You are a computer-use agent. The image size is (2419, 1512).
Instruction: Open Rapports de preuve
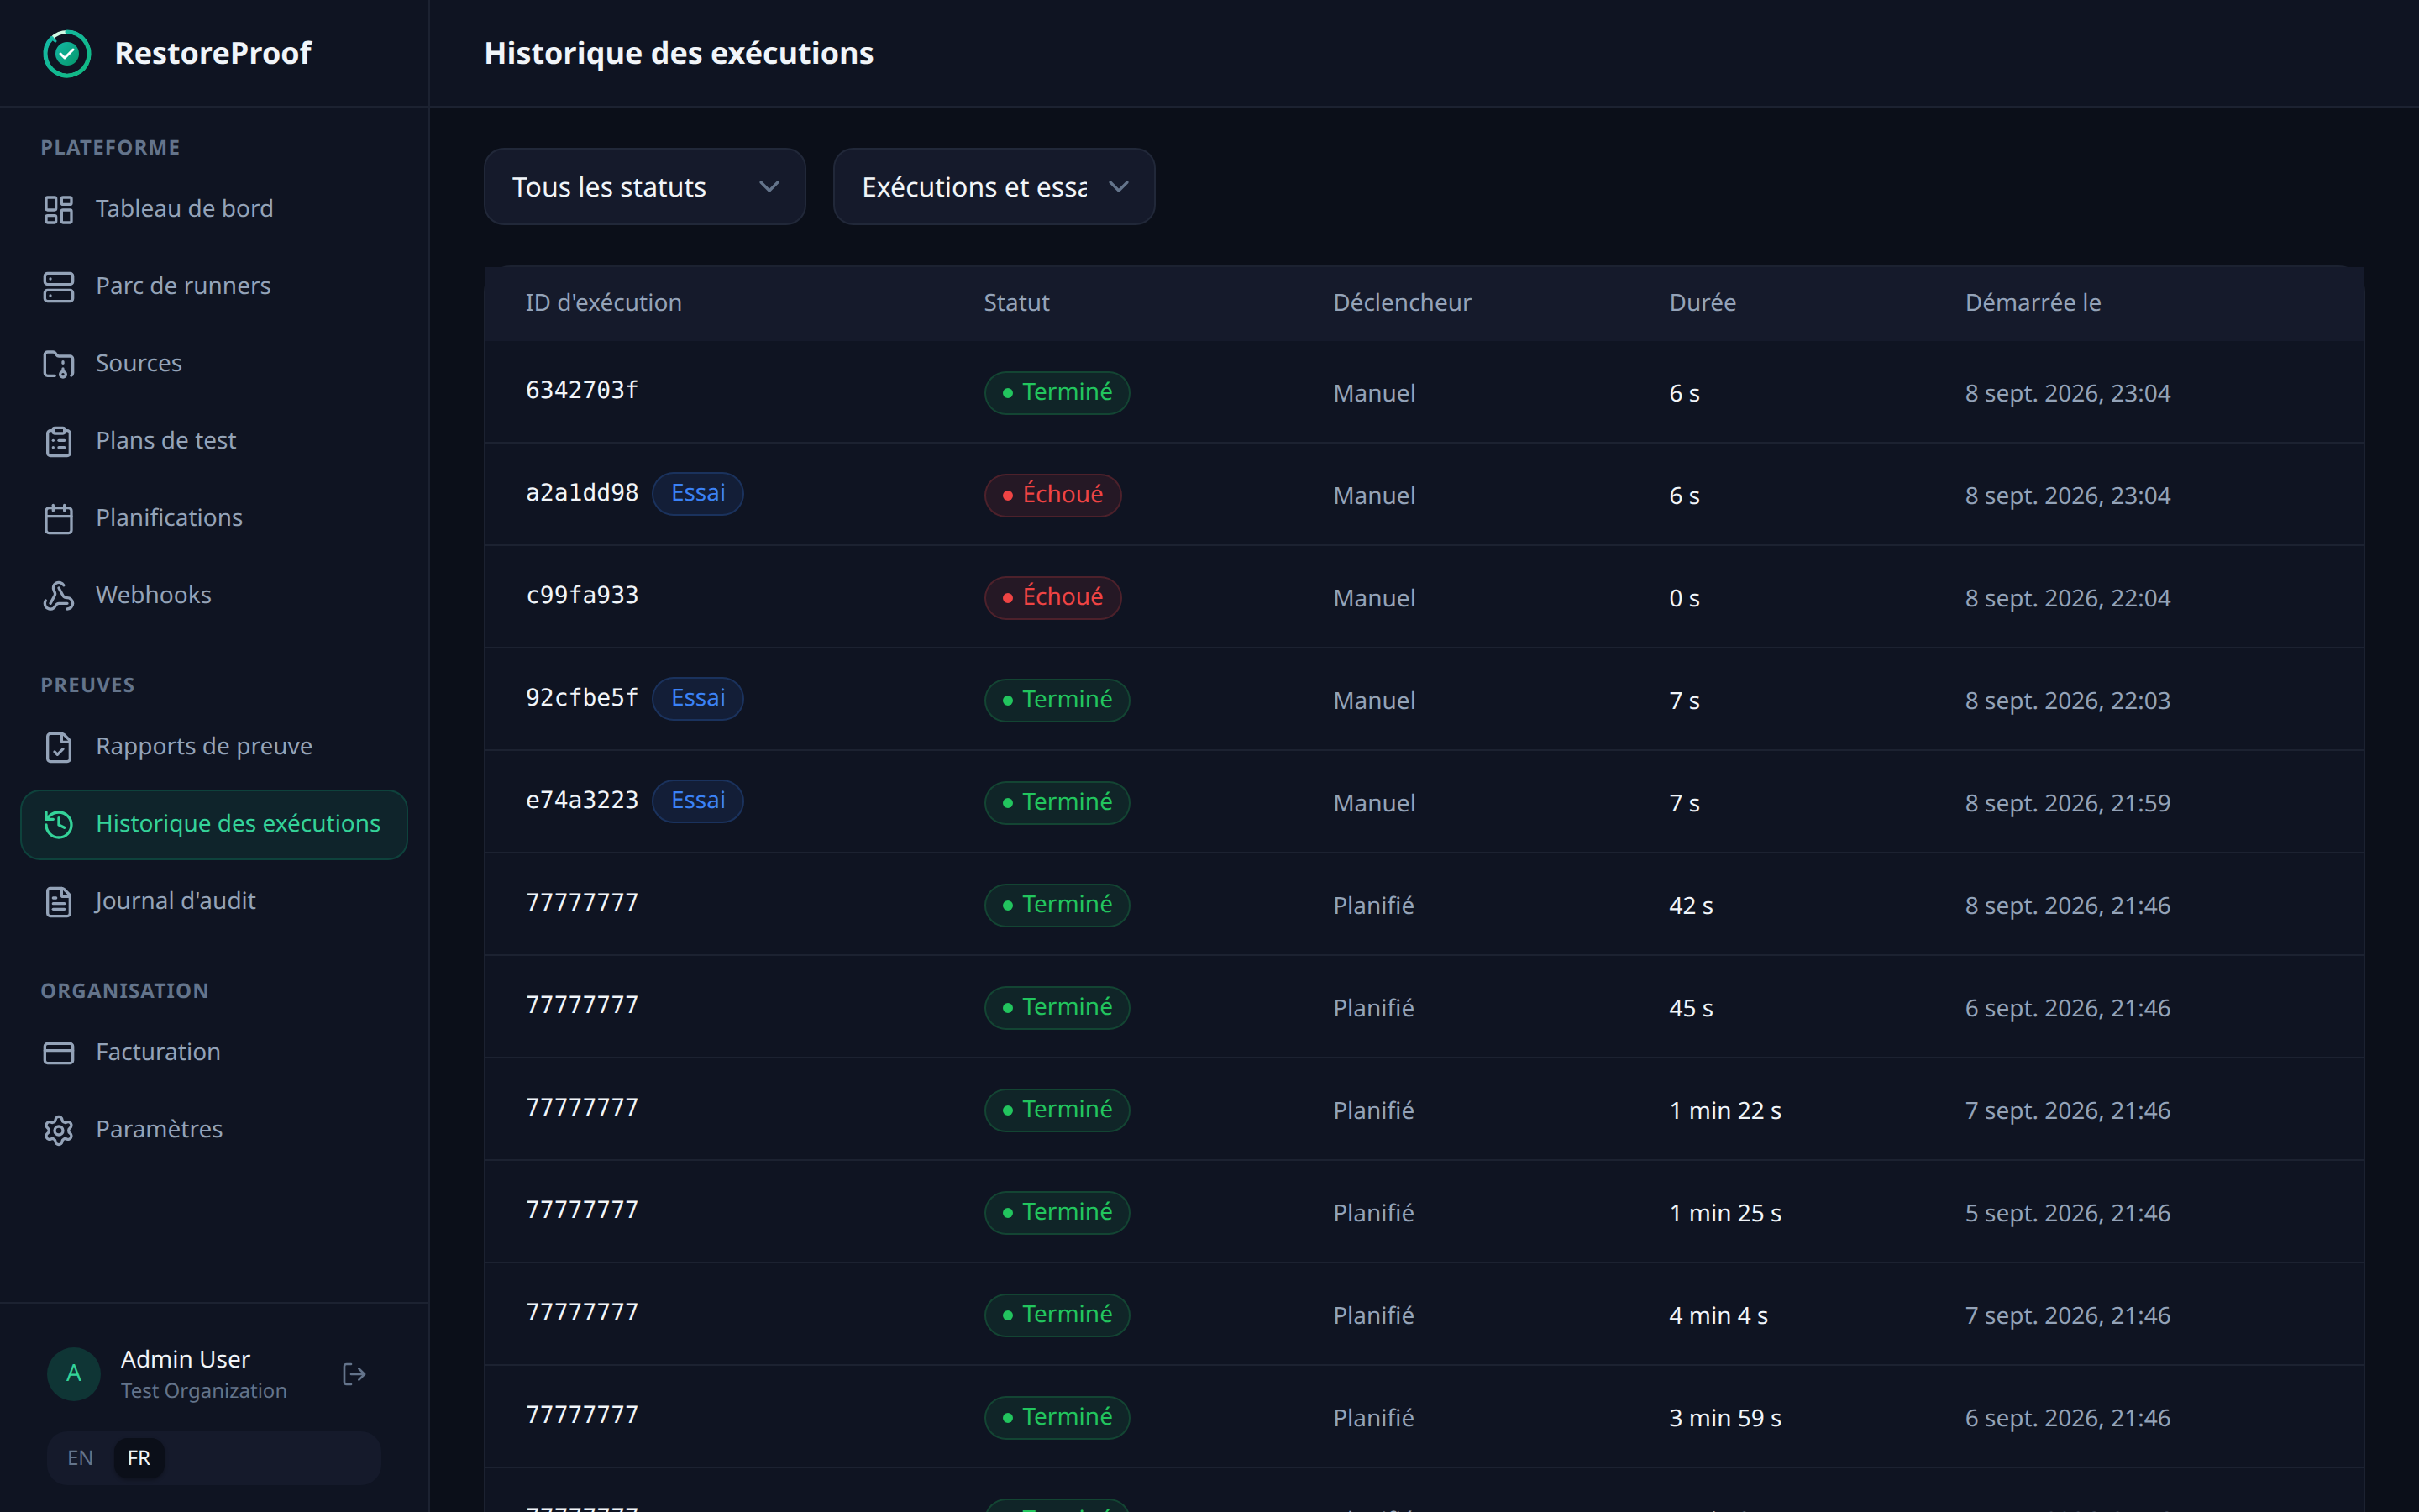[214, 747]
